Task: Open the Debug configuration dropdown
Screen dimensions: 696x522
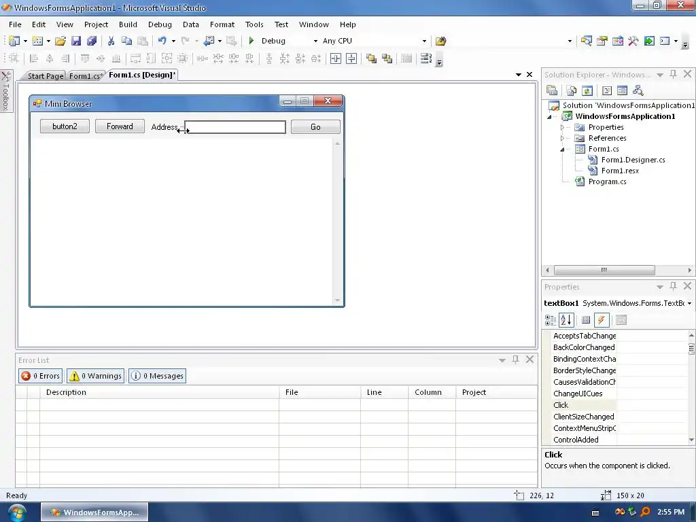Action: (315, 41)
